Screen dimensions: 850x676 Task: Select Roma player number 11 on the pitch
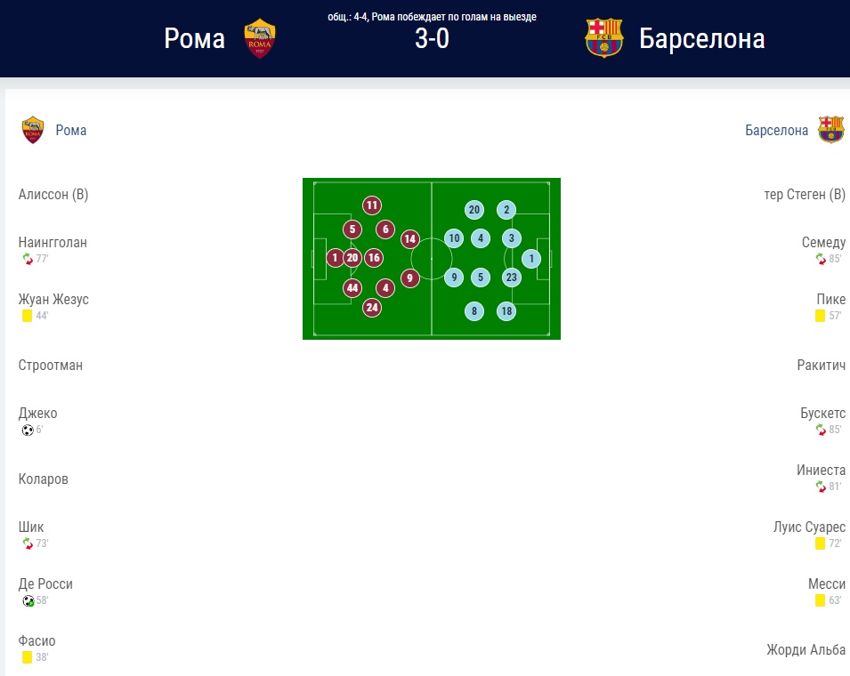[372, 205]
